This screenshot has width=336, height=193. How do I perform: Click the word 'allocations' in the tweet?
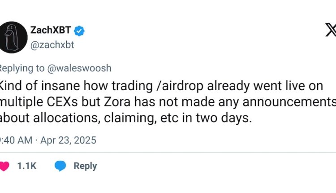coord(64,118)
